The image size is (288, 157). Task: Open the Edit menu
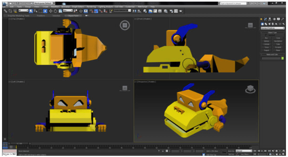point(12,7)
